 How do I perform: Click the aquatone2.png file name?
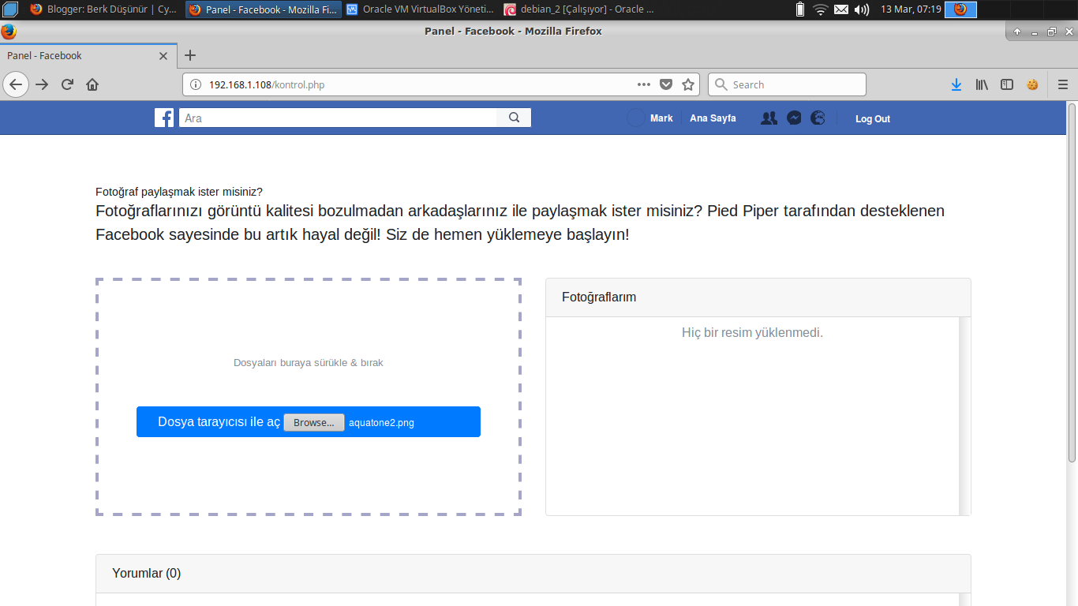point(381,423)
